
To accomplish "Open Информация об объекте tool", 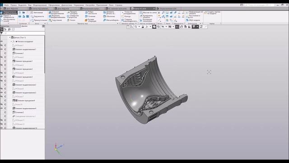I will [194, 13].
